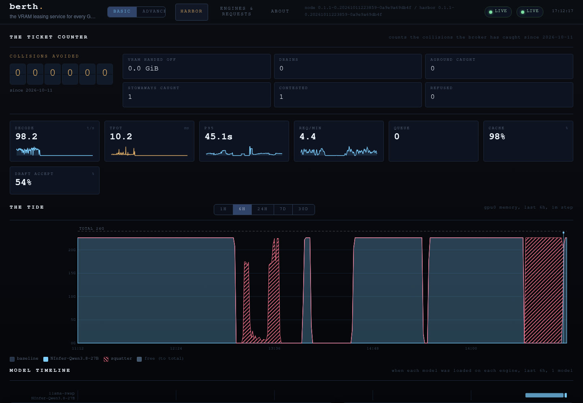Click the free (to total) legend swatch
This screenshot has height=403, width=583.
tap(139, 359)
